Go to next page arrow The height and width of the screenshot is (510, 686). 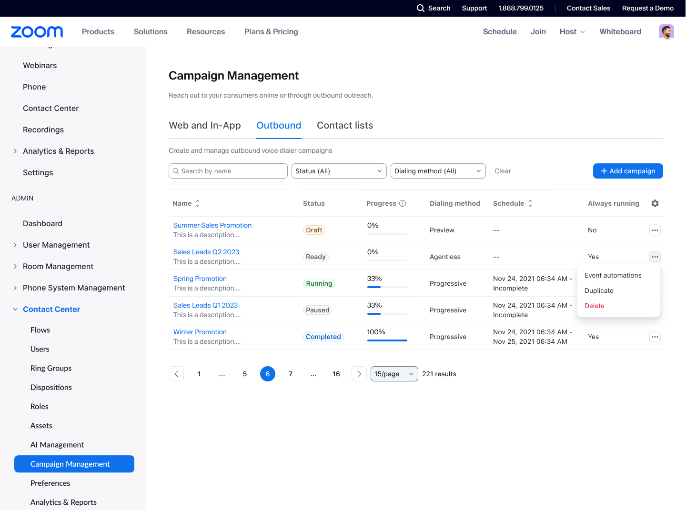click(x=359, y=374)
